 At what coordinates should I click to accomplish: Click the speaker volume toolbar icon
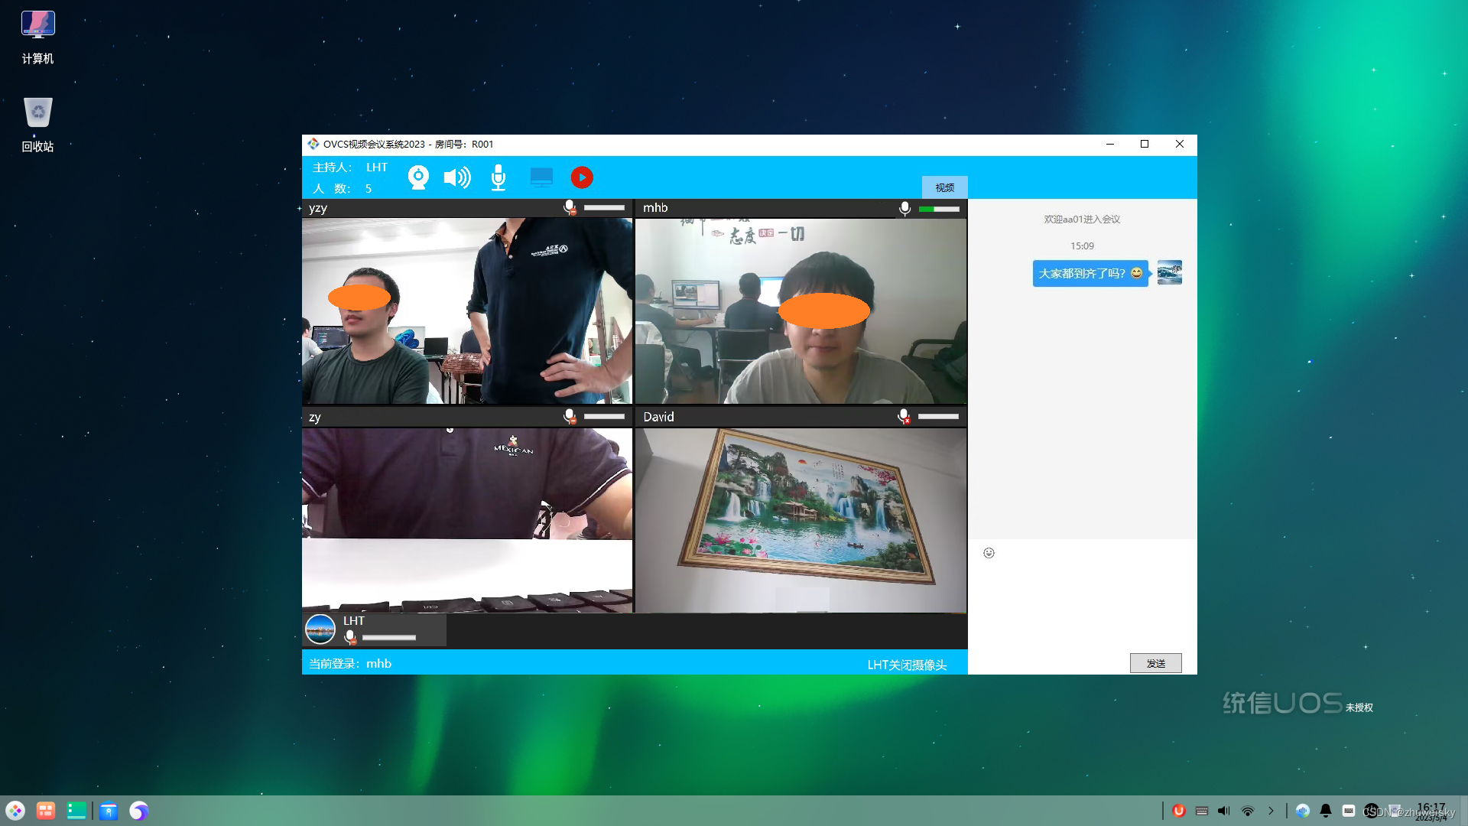[457, 177]
